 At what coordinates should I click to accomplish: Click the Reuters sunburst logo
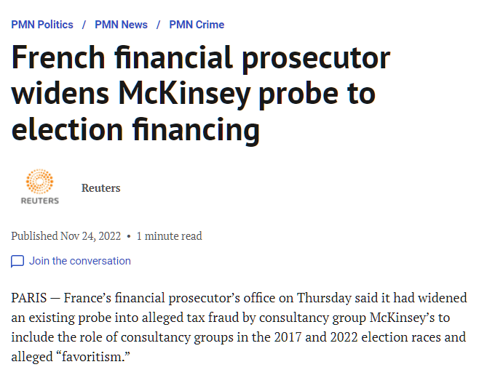[x=39, y=182]
